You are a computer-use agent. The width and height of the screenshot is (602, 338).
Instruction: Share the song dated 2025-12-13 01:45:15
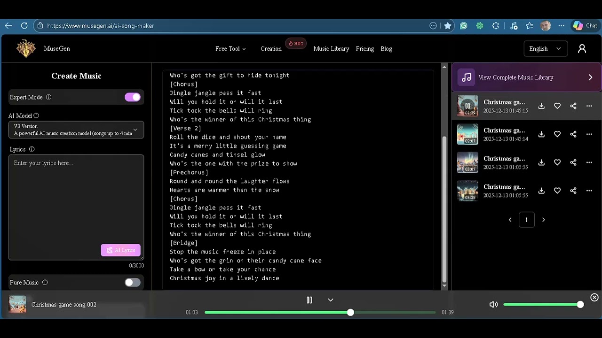point(573,106)
